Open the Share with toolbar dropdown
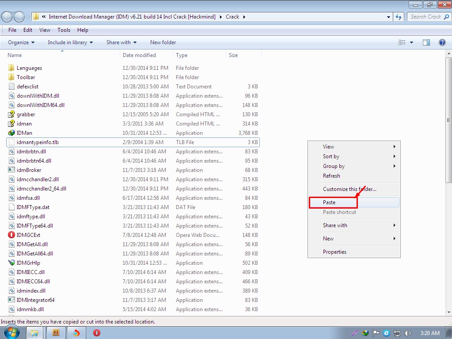The height and width of the screenshot is (339, 452). click(122, 42)
